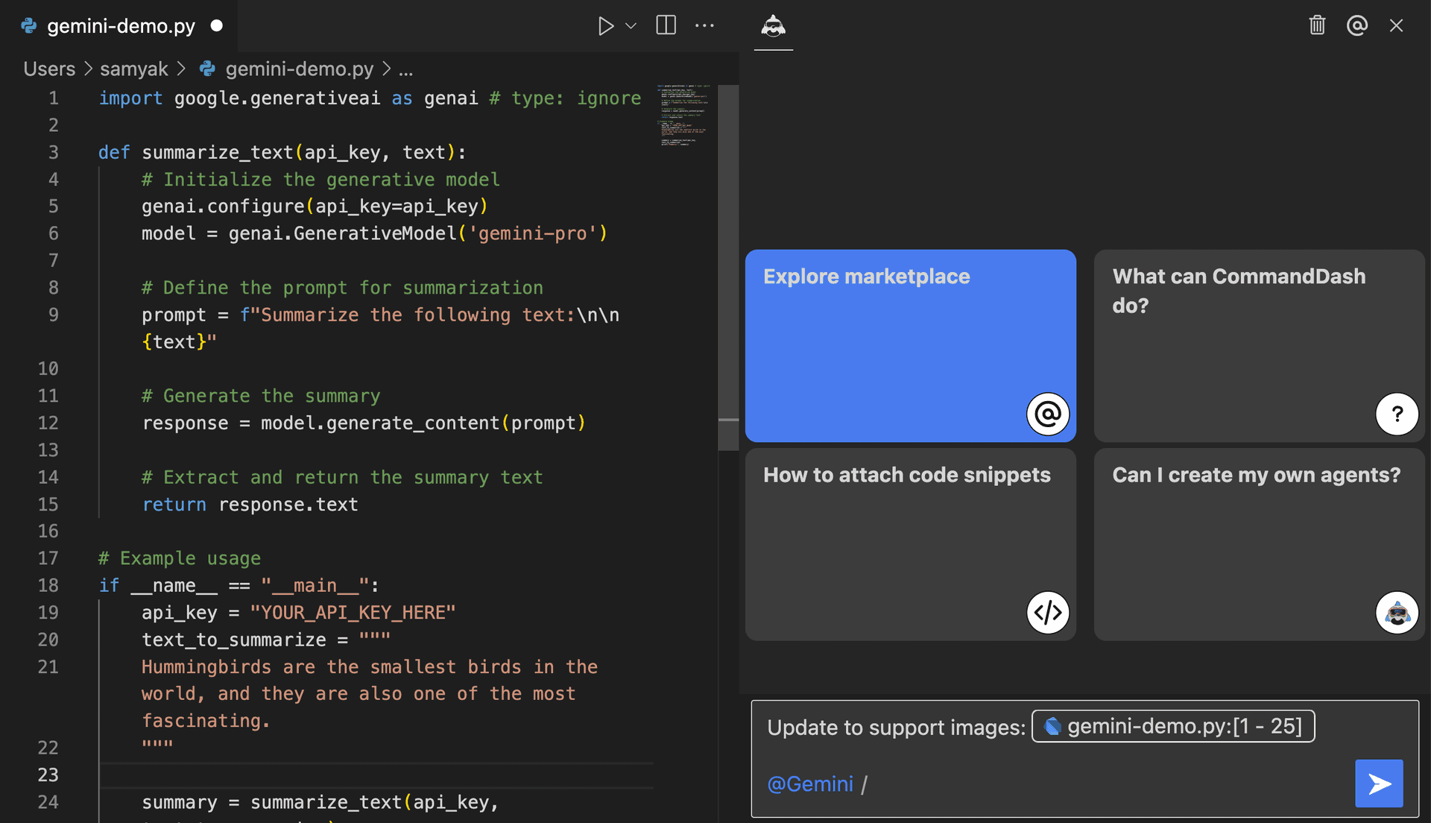Screen dimensions: 1431x823
Task: Close the CommandDash panel
Action: [x=1396, y=25]
